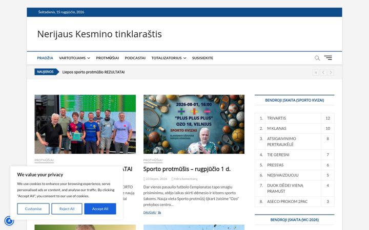The height and width of the screenshot is (230, 369).
Task: Click score 12 for TRIVARTIS
Action: point(327,118)
